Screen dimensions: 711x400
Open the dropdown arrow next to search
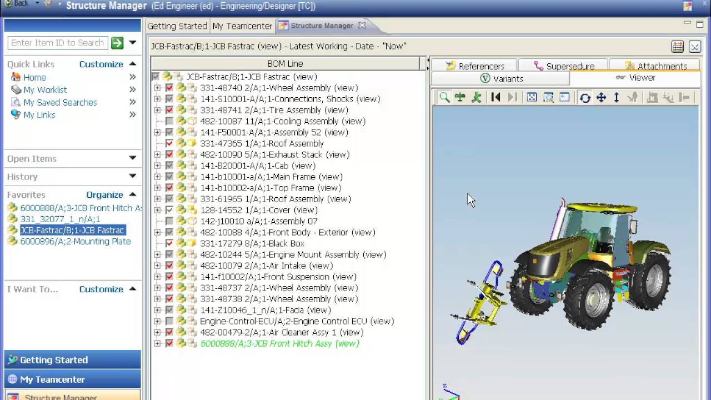(x=132, y=43)
